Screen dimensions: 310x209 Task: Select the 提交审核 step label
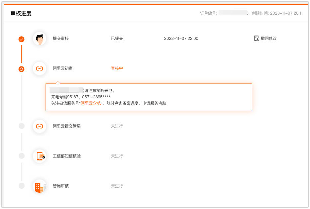coord(61,39)
